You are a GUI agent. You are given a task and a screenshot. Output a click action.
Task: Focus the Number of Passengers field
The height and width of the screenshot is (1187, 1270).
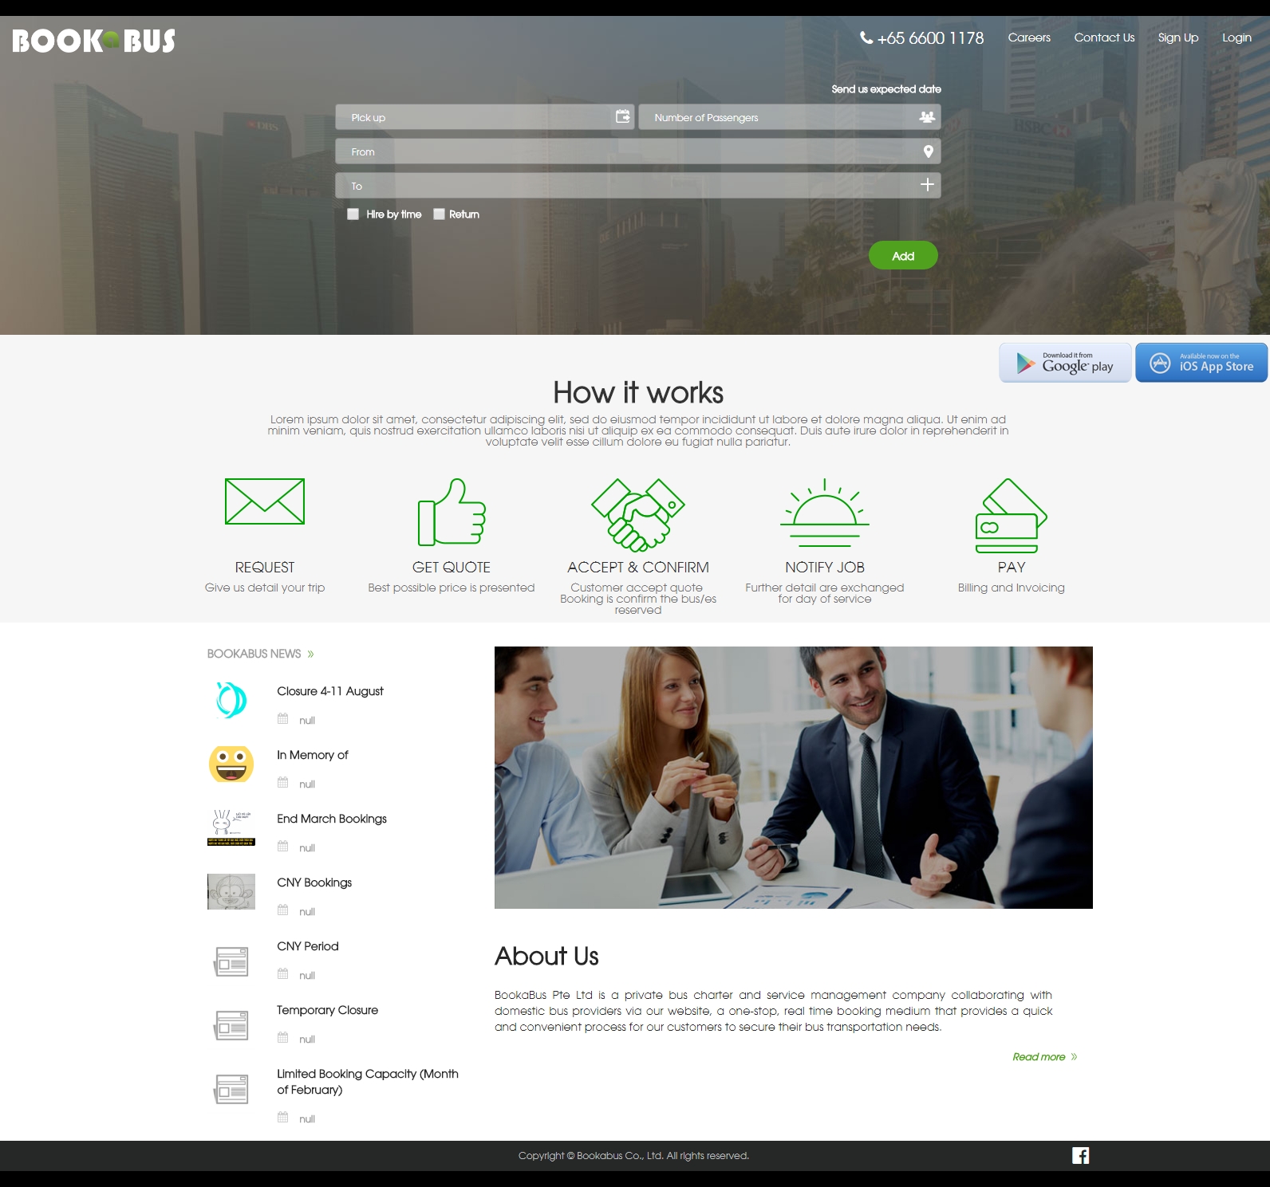pyautogui.click(x=790, y=117)
